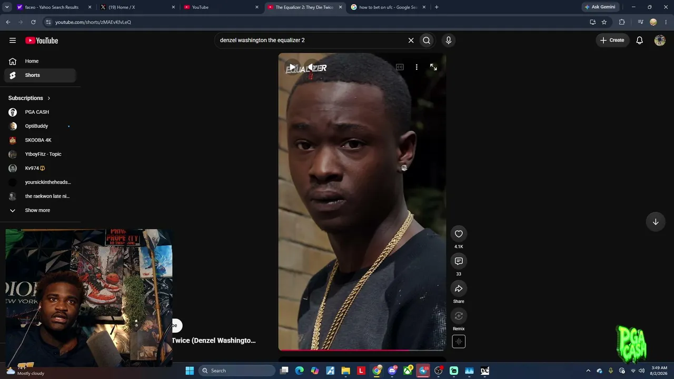Toggle closed captions on the Short
Screen dimensions: 674x379
point(400,67)
